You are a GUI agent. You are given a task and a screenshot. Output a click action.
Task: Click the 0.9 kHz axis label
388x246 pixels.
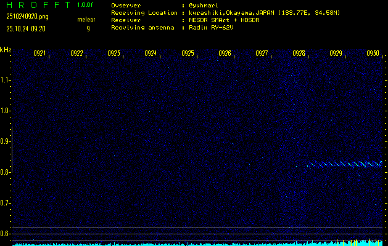click(4, 141)
